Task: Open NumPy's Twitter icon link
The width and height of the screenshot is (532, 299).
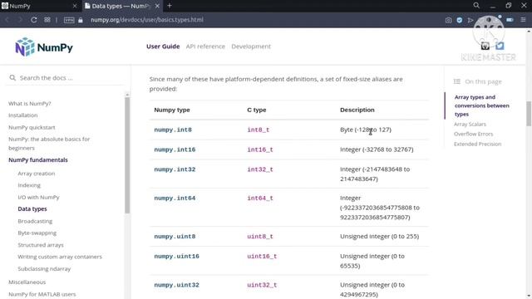Action: click(500, 46)
